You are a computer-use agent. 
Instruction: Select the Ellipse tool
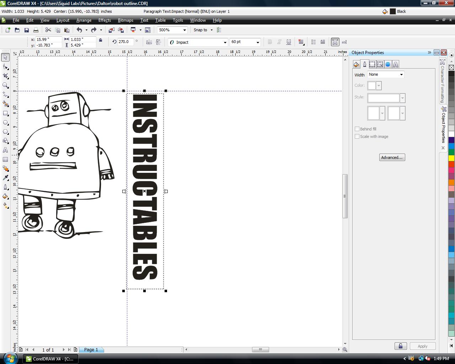point(5,122)
